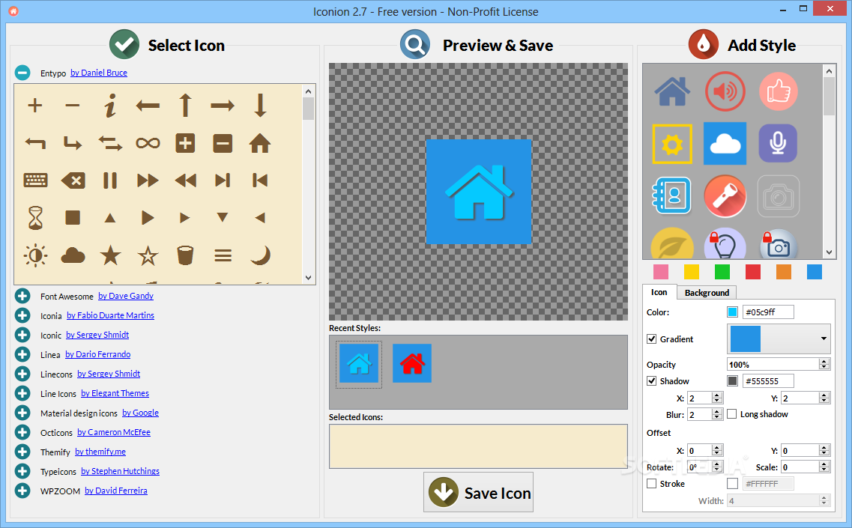Screen dimensions: 852x528
Task: Select the red house recent style
Action: click(412, 363)
